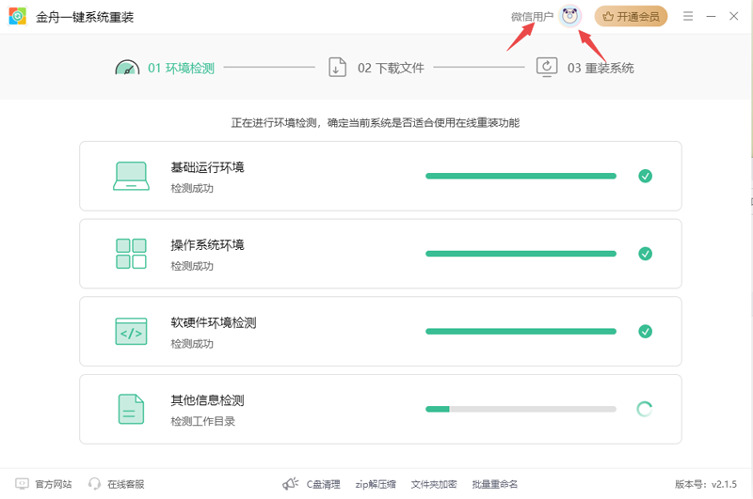Click the progress bar for 软硬件环境检测
This screenshot has width=753, height=499.
[521, 331]
